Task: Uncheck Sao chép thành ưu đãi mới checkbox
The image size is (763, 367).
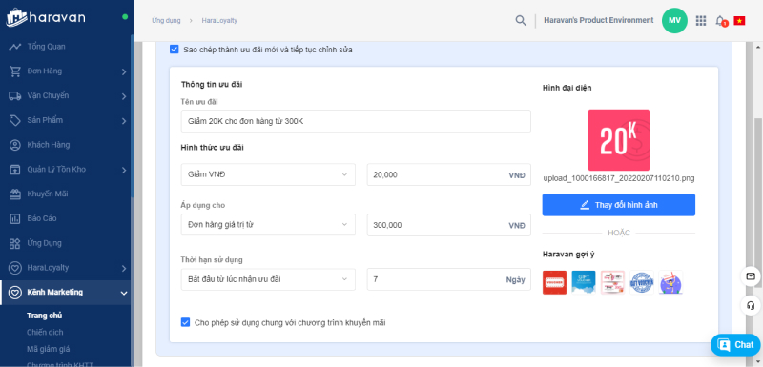Action: point(175,50)
